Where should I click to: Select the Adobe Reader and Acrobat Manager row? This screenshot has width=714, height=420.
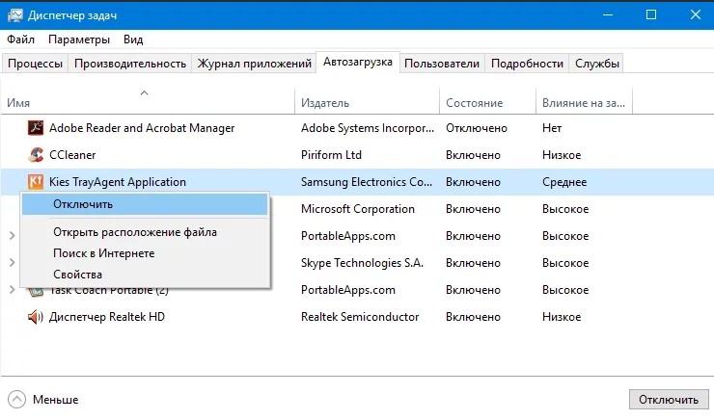(x=357, y=128)
